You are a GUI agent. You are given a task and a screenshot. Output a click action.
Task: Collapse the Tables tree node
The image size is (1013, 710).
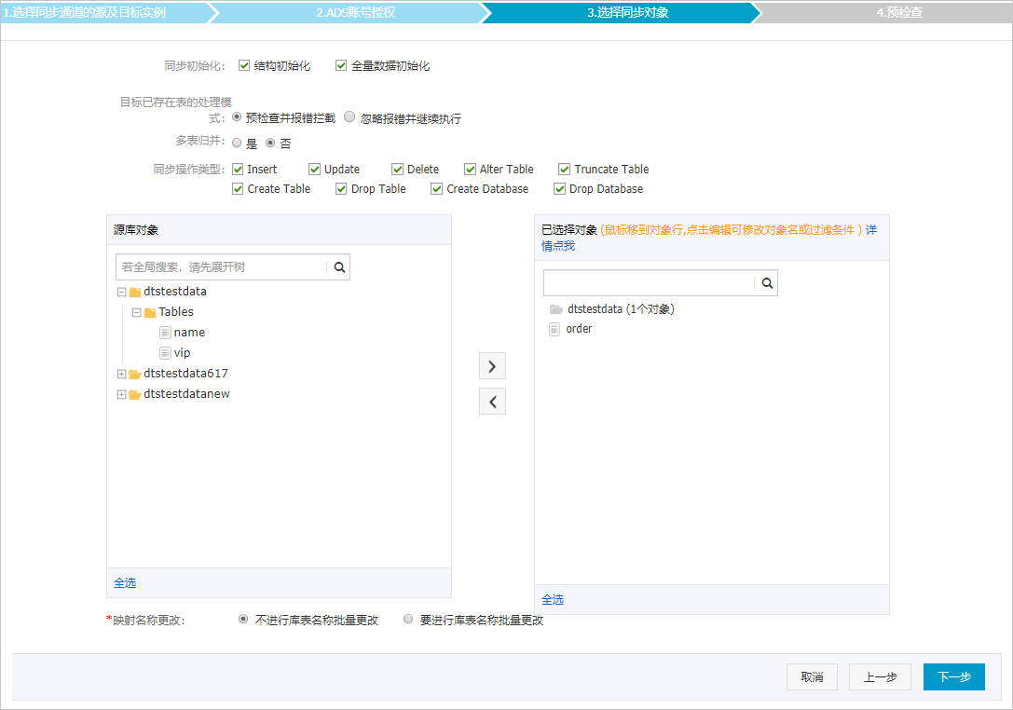(x=136, y=313)
